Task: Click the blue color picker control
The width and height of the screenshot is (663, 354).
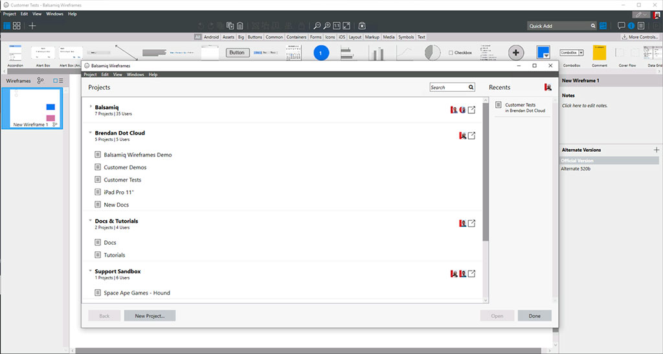Action: [543, 53]
